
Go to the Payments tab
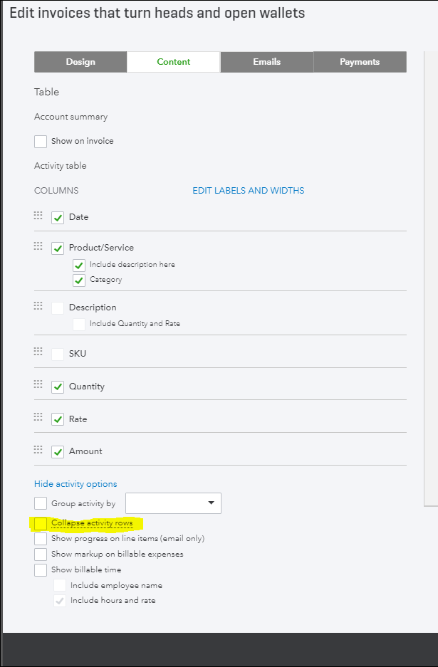tap(360, 62)
